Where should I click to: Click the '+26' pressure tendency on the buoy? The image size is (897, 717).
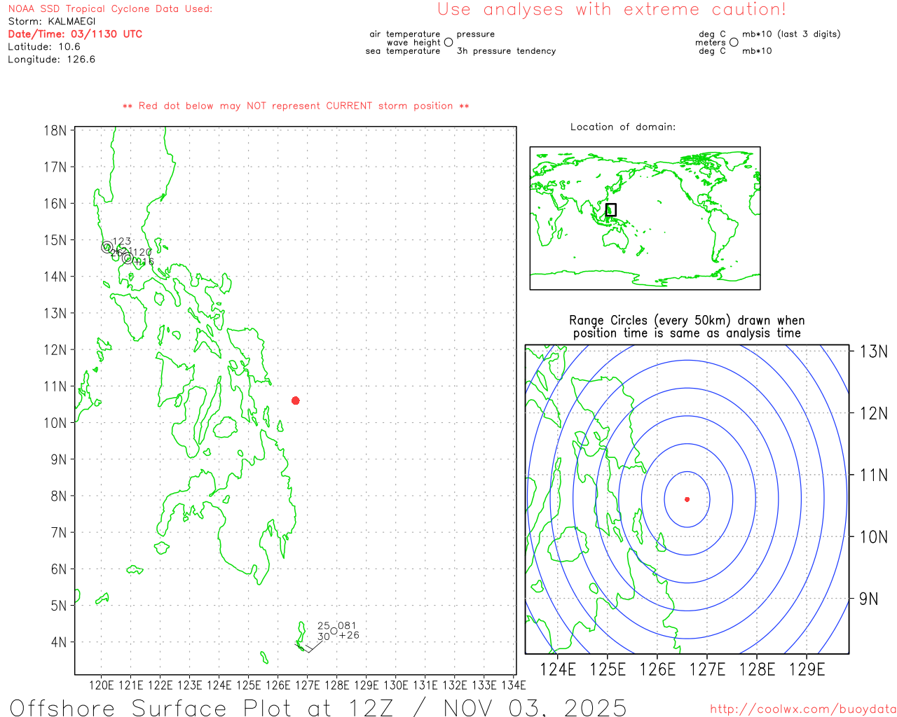pyautogui.click(x=349, y=636)
